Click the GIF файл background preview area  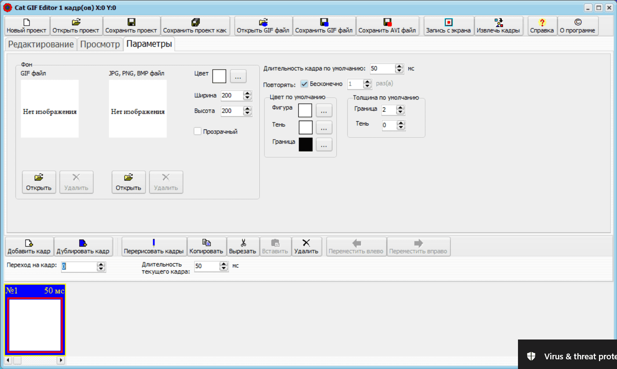coord(50,109)
